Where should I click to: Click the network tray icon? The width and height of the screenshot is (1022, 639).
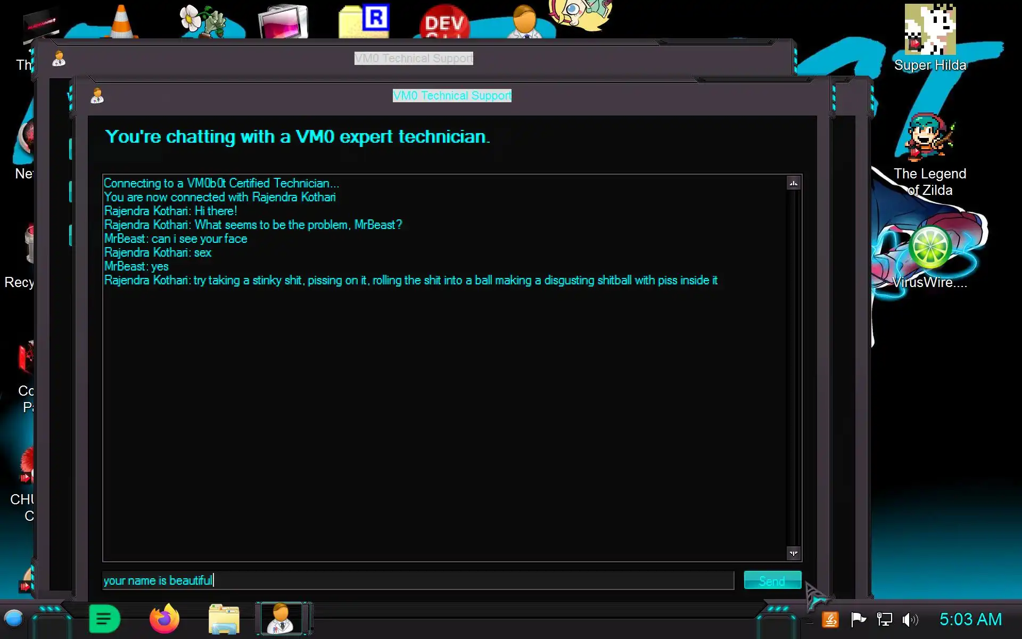pos(884,620)
